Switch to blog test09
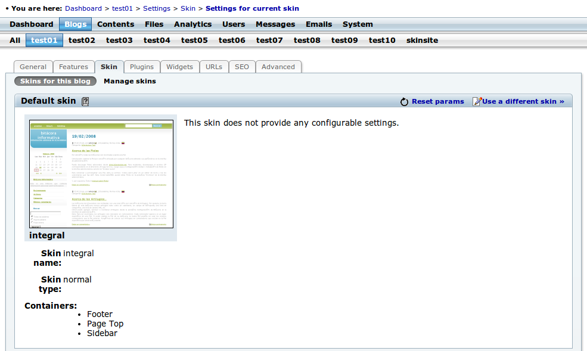This screenshot has width=587, height=351. [x=344, y=41]
